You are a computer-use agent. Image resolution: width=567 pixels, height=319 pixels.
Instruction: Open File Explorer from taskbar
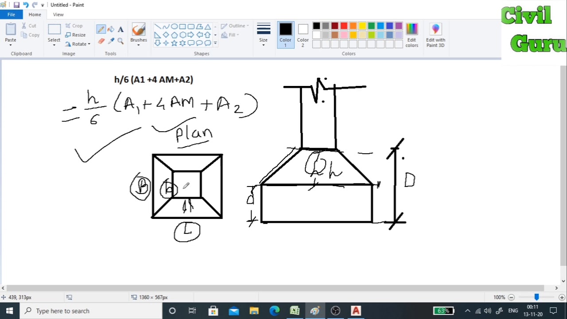(254, 311)
